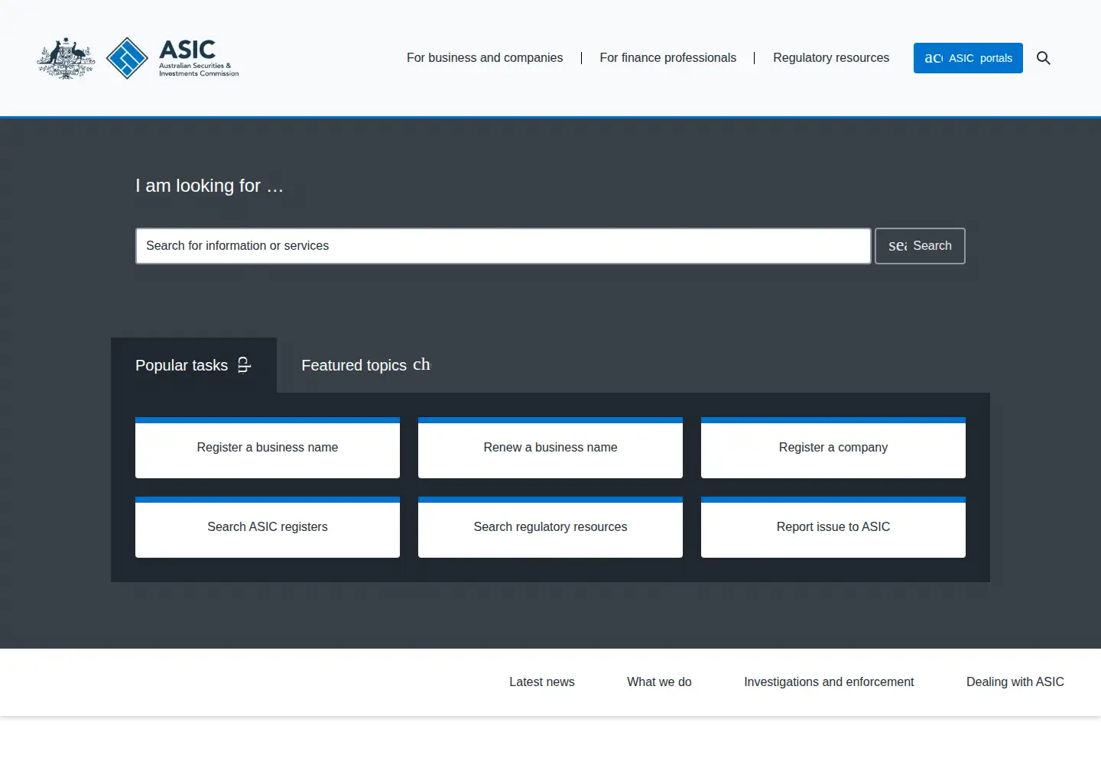Screen dimensions: 1101x764
Task: Open Search regulatory resources card
Action: 550,527
